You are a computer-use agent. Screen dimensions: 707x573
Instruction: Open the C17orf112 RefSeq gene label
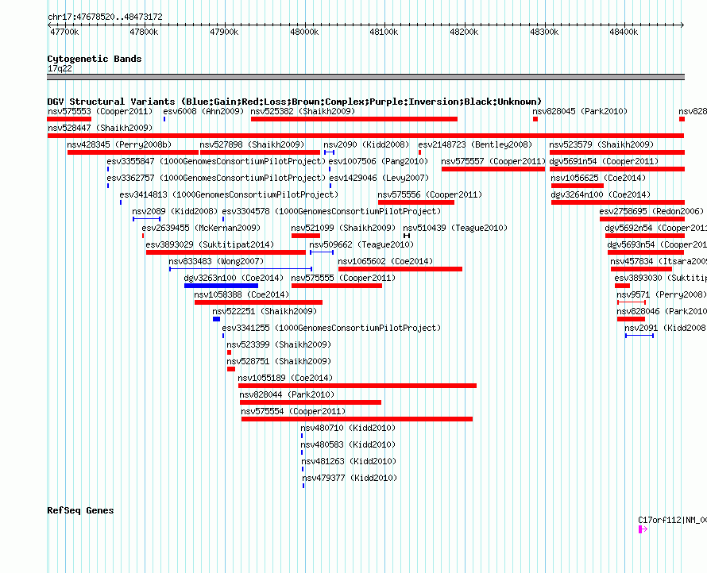click(x=672, y=521)
